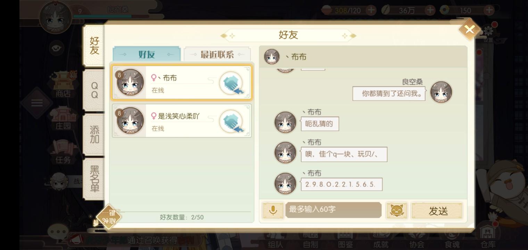Open the cat emoji sticker picker
528x250 pixels.
(x=397, y=211)
